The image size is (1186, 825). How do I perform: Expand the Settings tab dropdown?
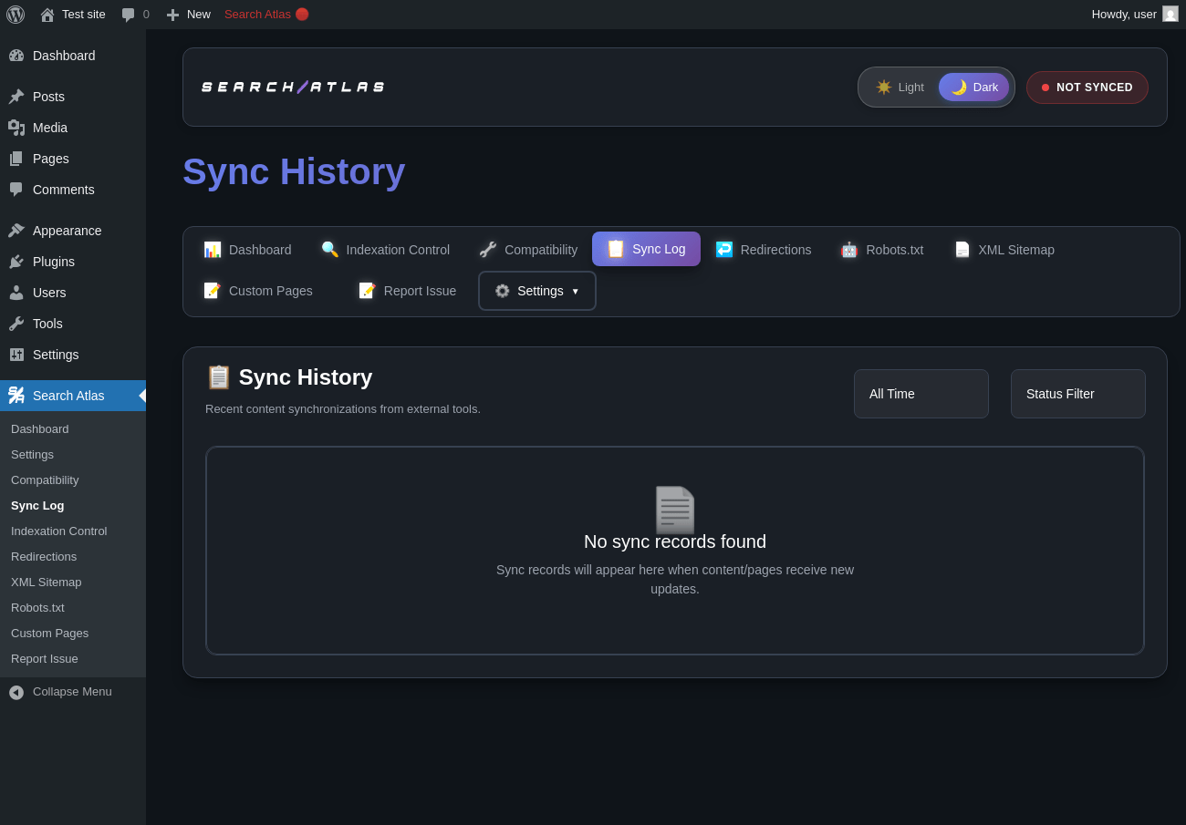point(537,291)
